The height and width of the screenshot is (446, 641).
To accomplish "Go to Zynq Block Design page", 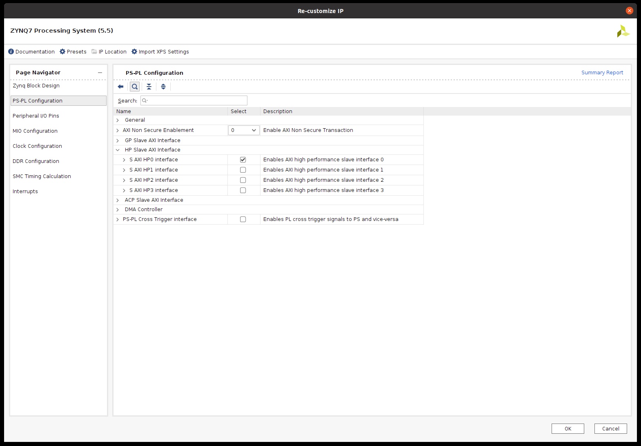I will 36,85.
